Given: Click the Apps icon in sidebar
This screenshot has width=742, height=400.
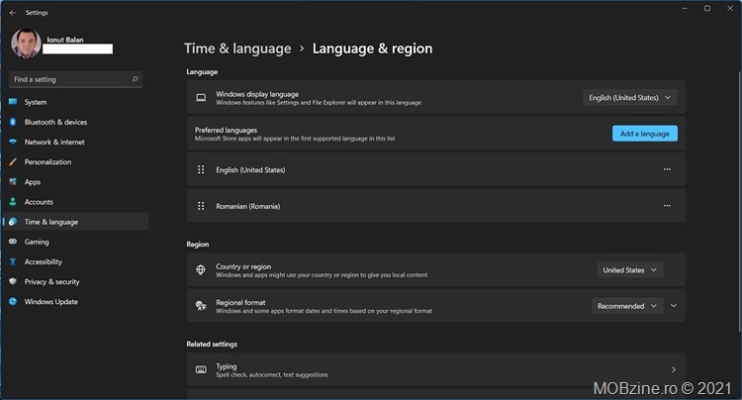Looking at the screenshot, I should 13,182.
